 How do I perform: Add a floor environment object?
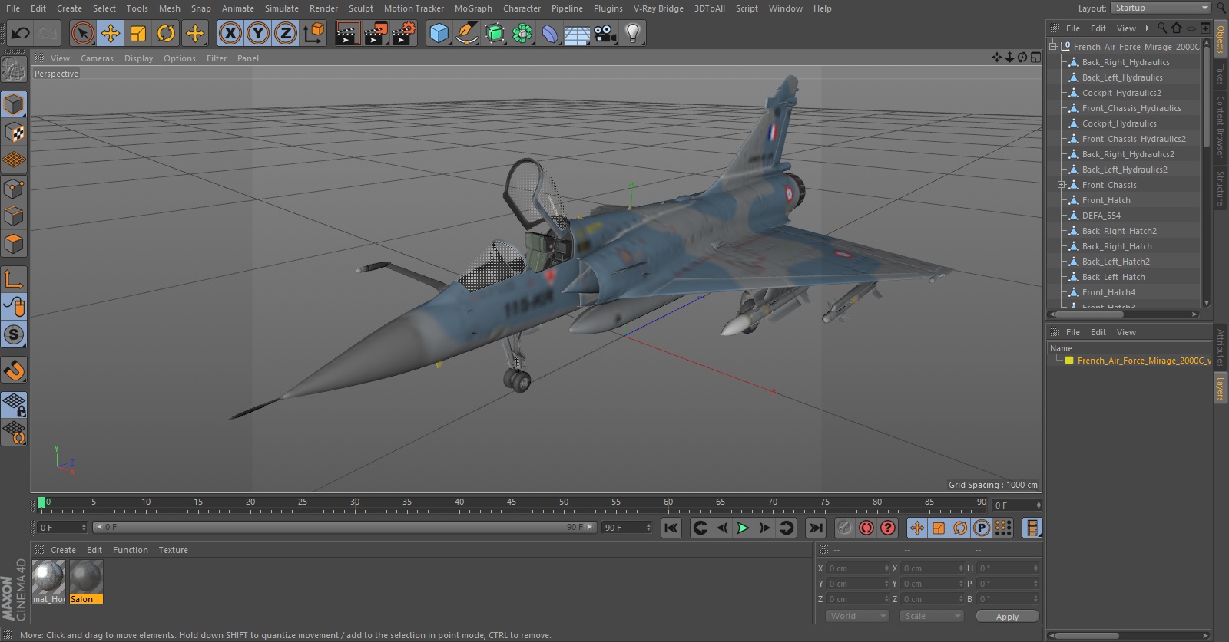coord(578,33)
